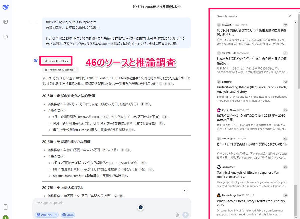Click citation 13 on the Bit License line
300x219 pixels.
pos(131,130)
